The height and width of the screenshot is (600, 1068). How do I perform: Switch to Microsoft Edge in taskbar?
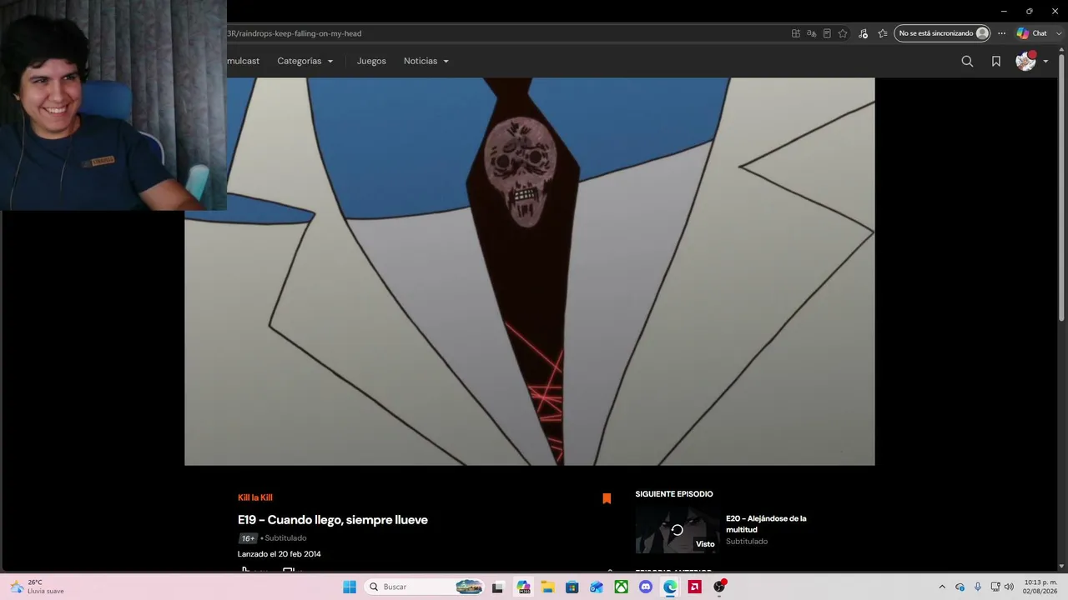[x=670, y=587]
